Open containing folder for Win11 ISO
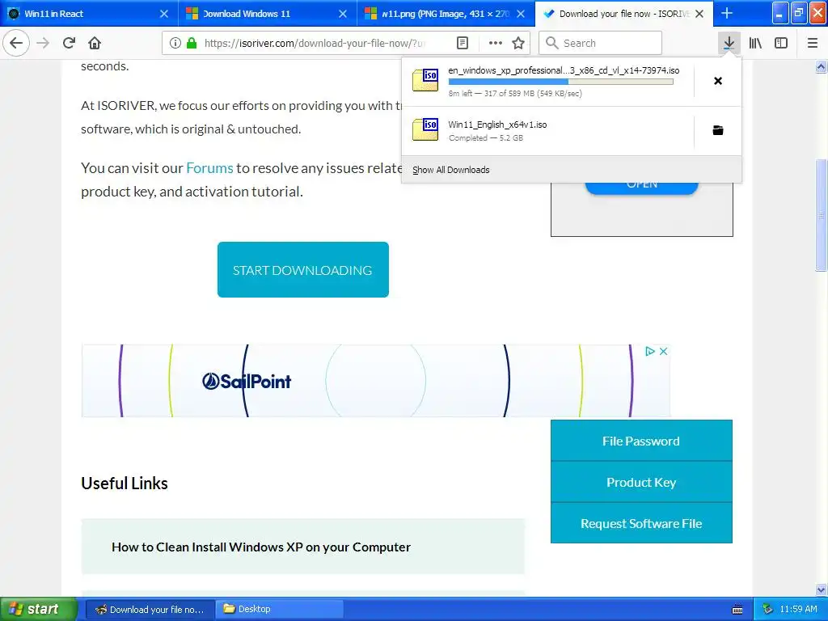Image resolution: width=828 pixels, height=621 pixels. point(718,130)
